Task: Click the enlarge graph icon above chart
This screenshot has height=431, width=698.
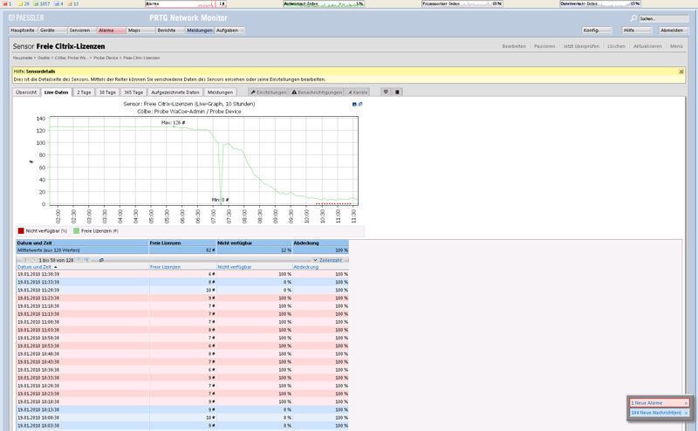Action: 360,104
